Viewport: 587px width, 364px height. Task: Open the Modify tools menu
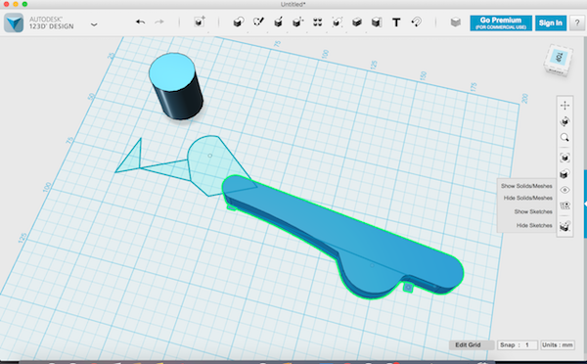click(298, 23)
